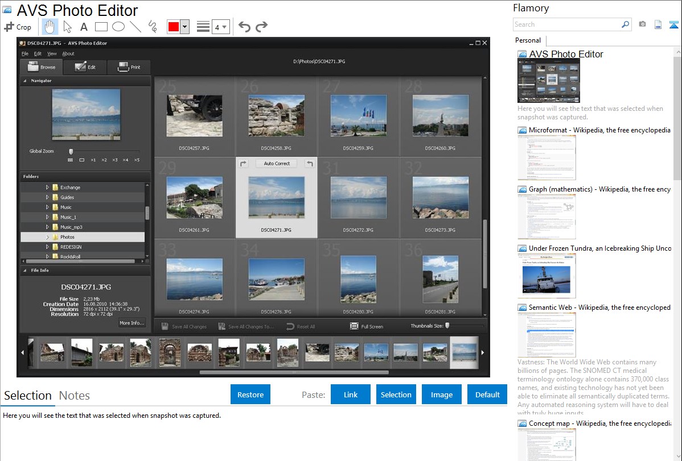Open the File menu in AVS Photo Editor

(x=25, y=54)
